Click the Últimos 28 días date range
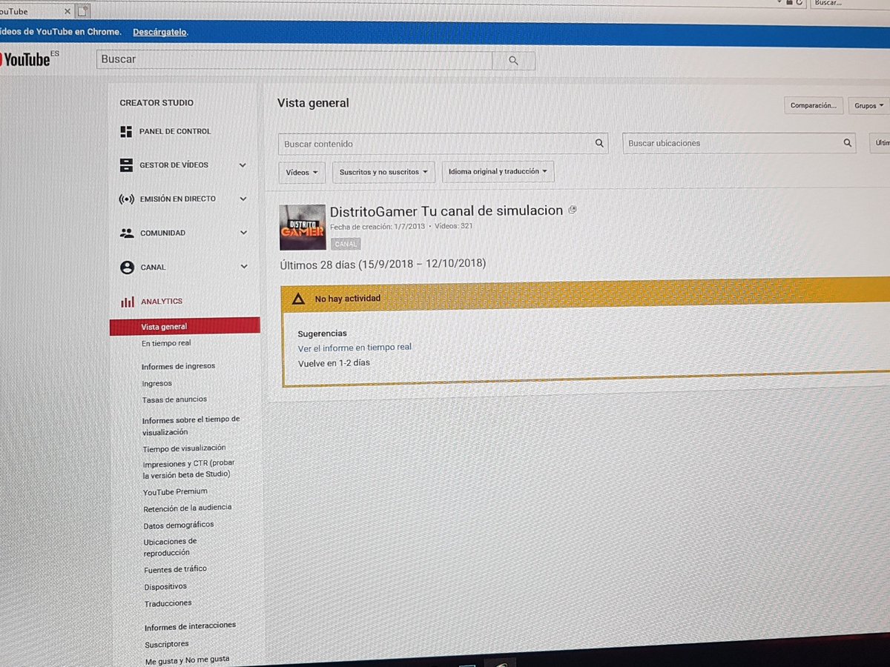This screenshot has width=890, height=667. [383, 265]
